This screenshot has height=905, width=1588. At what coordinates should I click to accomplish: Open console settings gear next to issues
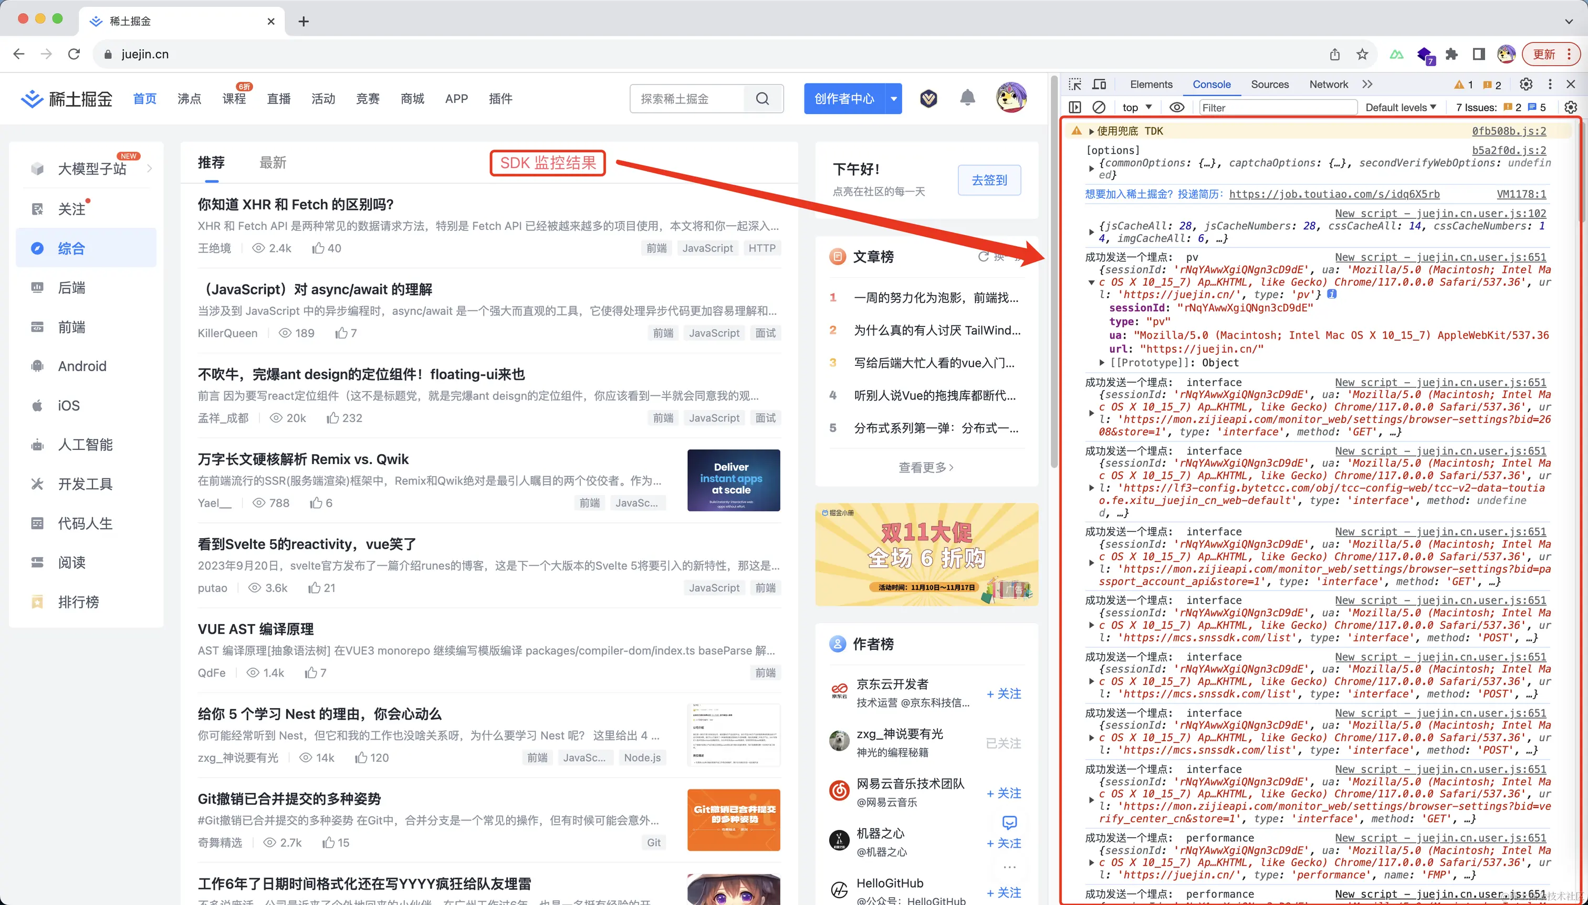tap(1571, 107)
